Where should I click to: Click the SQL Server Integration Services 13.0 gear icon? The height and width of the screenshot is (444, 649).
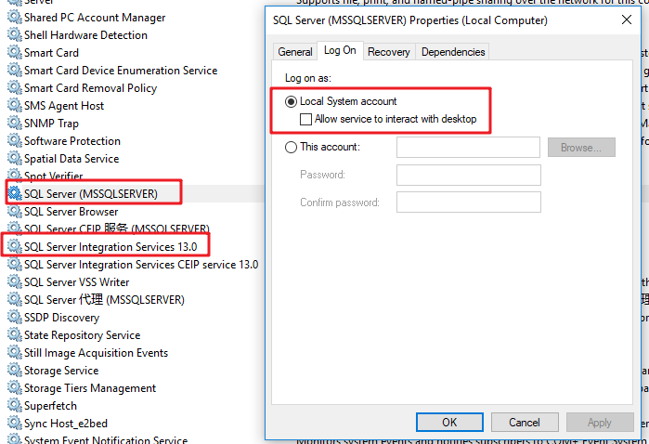pos(14,247)
